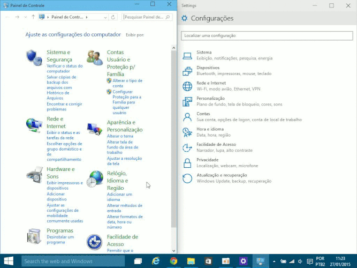Click the Dispositivos printer icon in Settings
This screenshot has width=357, height=268.
(x=187, y=71)
